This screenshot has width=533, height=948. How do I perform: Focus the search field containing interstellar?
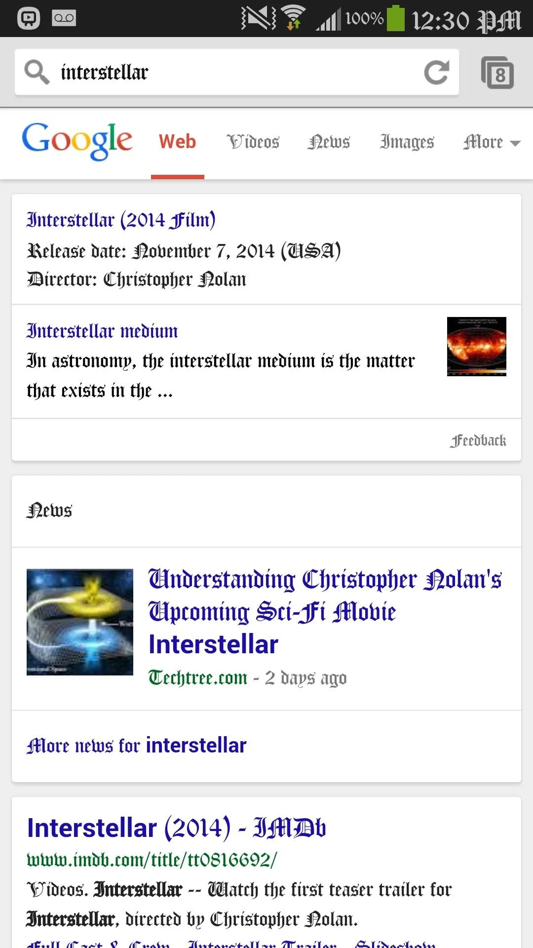(237, 72)
